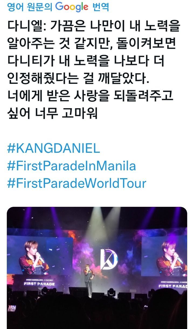The height and width of the screenshot is (329, 194).
Task: Tap the '영어 원문의' text in header
Action: [30, 7]
